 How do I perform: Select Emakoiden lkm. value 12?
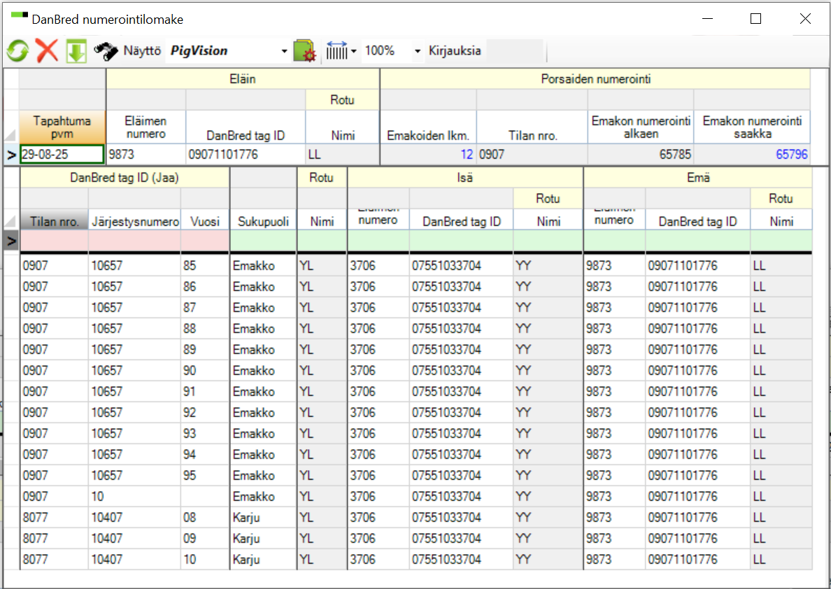pyautogui.click(x=428, y=155)
